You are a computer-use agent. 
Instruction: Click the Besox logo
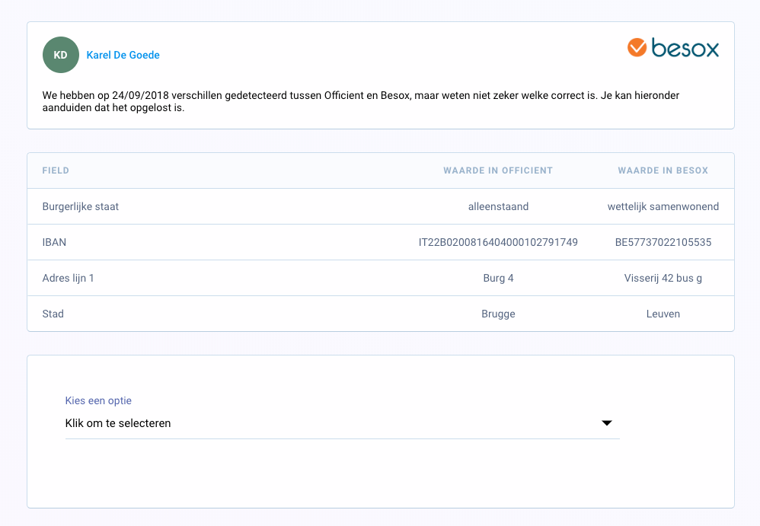coord(672,48)
